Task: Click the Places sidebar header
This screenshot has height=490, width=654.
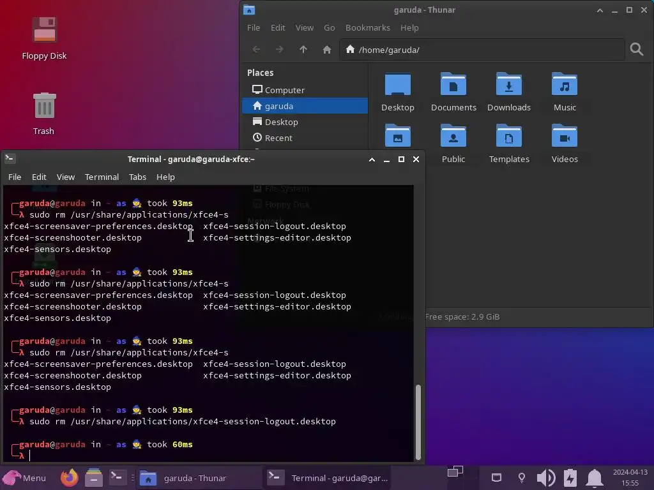Action: (x=261, y=73)
